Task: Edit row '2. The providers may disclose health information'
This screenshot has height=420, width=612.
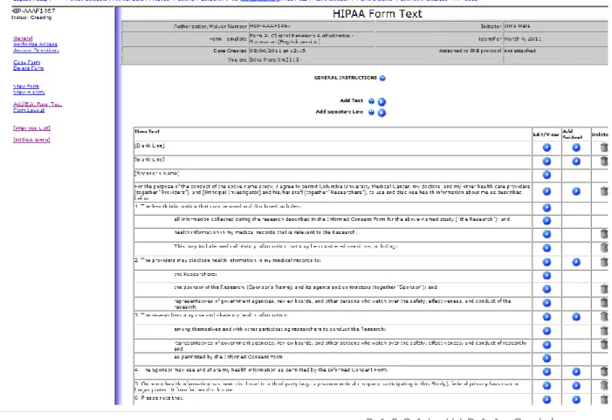Action: coord(547,262)
